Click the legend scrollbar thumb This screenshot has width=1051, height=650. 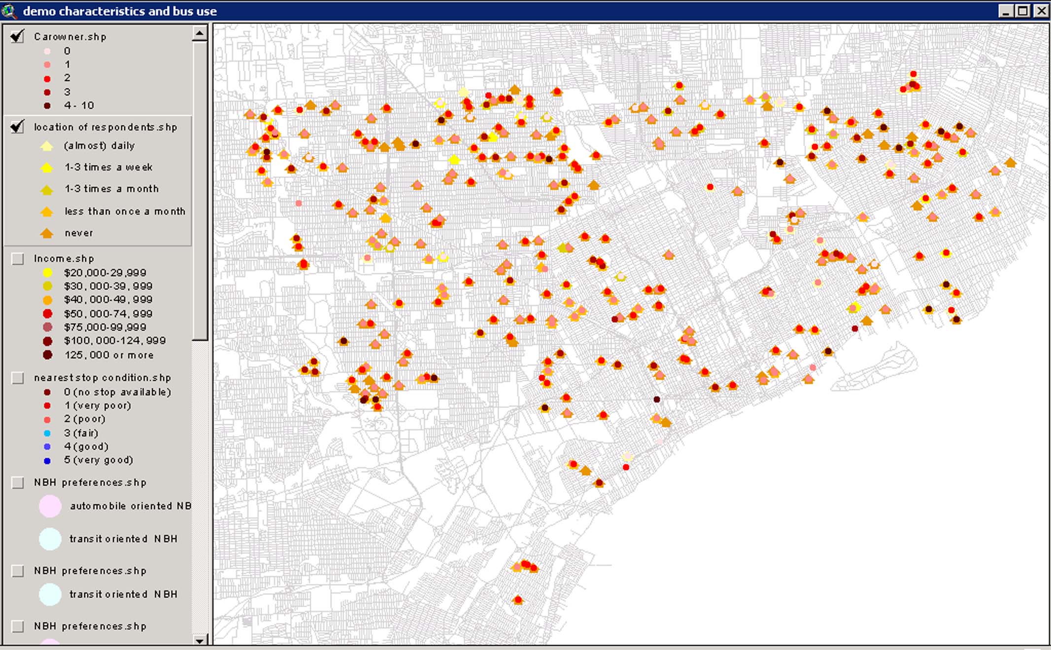click(200, 190)
